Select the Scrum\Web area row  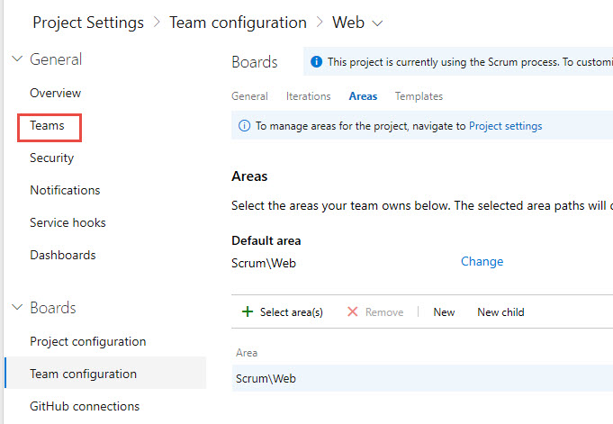266,378
